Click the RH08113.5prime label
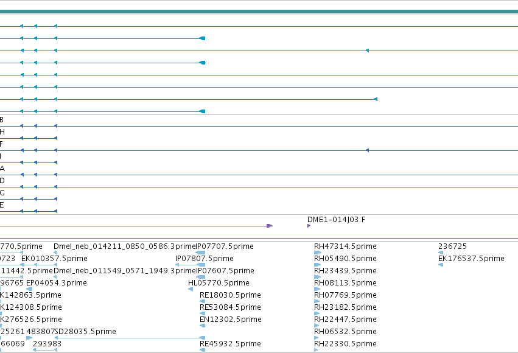 click(345, 282)
